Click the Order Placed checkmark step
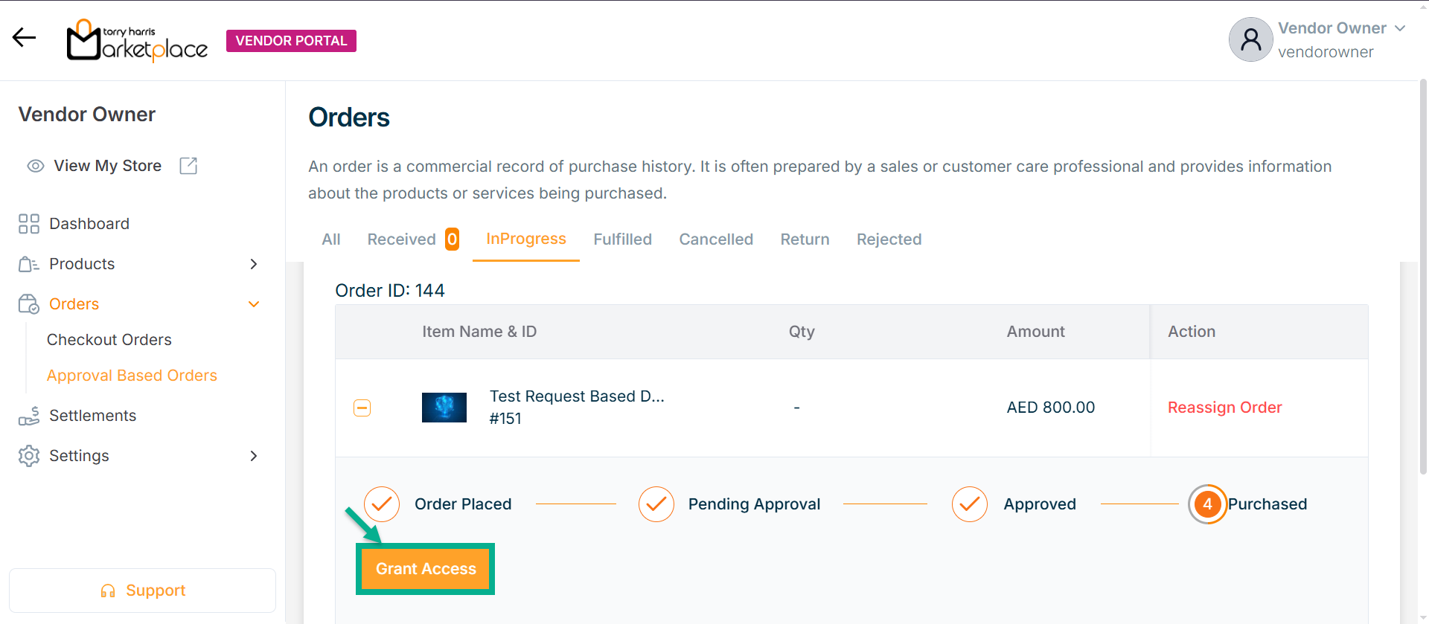Image resolution: width=1429 pixels, height=624 pixels. click(x=382, y=504)
